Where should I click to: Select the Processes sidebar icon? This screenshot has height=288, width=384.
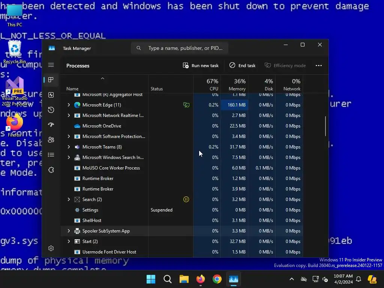(51, 80)
